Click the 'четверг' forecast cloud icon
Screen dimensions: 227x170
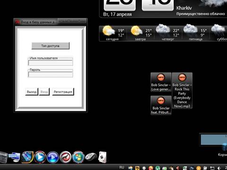pyautogui.click(x=163, y=29)
